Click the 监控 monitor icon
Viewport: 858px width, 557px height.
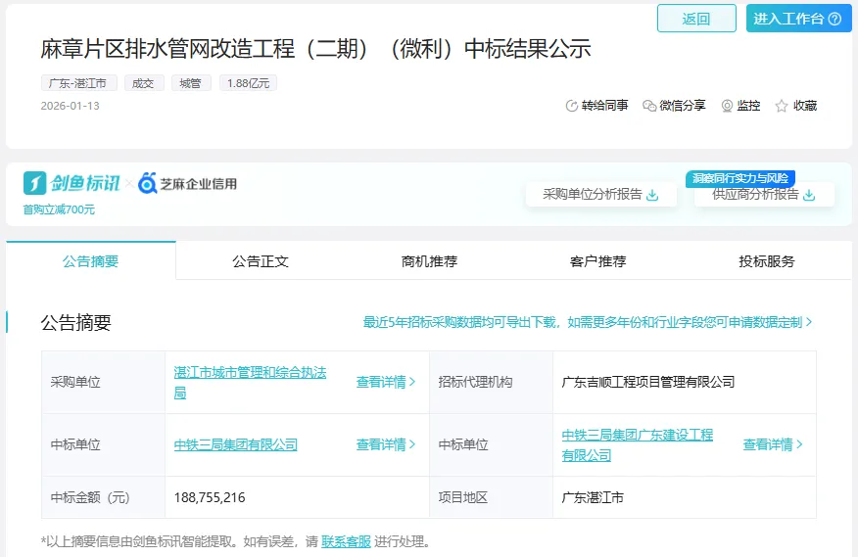tap(727, 106)
